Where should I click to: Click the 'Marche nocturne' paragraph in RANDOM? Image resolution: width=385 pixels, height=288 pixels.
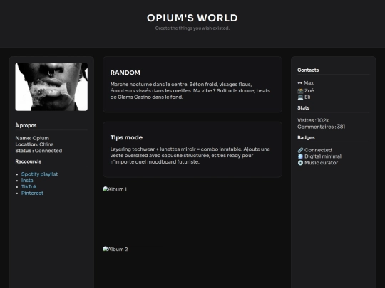coord(190,90)
